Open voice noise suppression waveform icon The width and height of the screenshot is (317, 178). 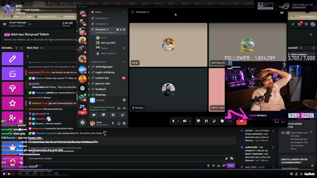(119, 108)
